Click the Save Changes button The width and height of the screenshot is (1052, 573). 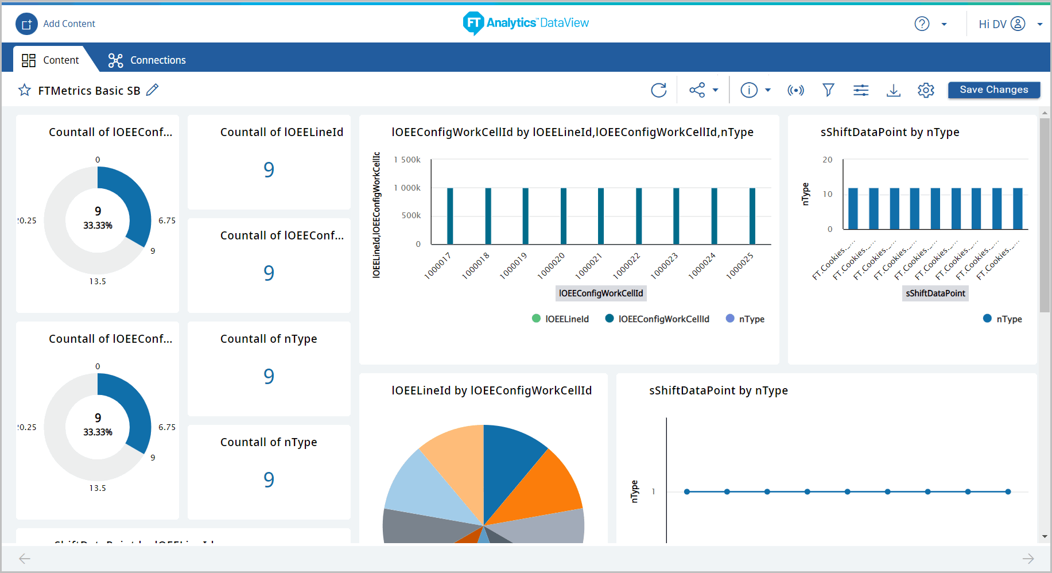tap(993, 90)
